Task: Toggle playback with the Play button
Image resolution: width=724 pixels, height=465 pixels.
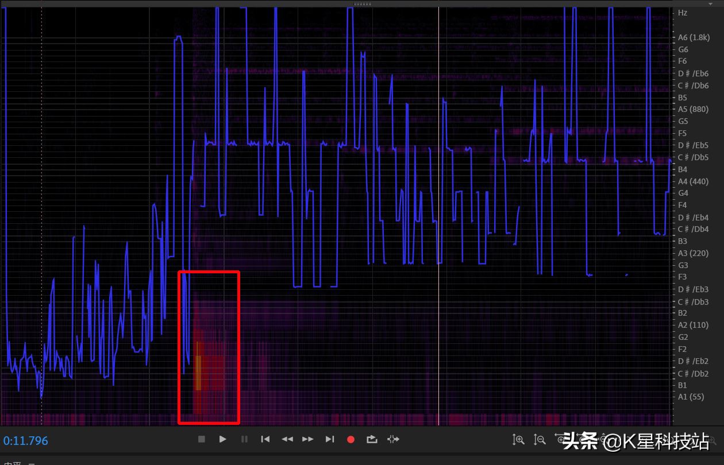Action: click(x=222, y=439)
